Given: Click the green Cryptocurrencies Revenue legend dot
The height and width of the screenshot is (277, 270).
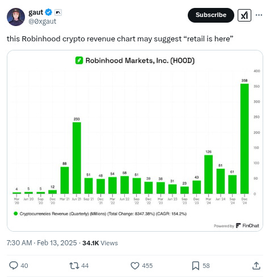Looking at the screenshot, I should click(x=16, y=214).
